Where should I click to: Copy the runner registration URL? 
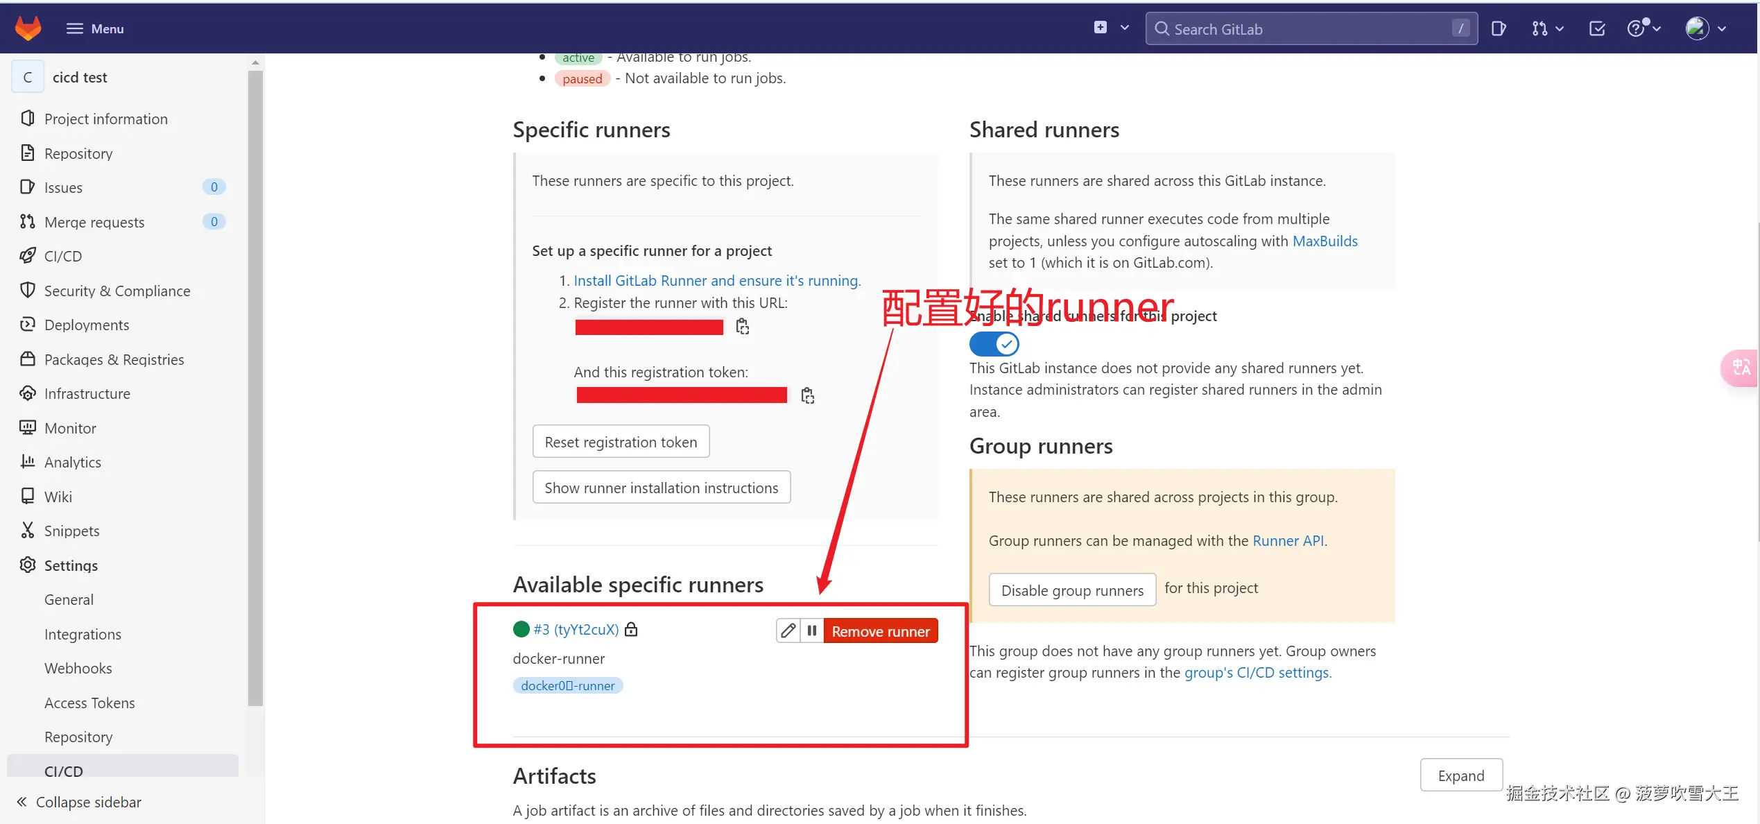coord(742,327)
